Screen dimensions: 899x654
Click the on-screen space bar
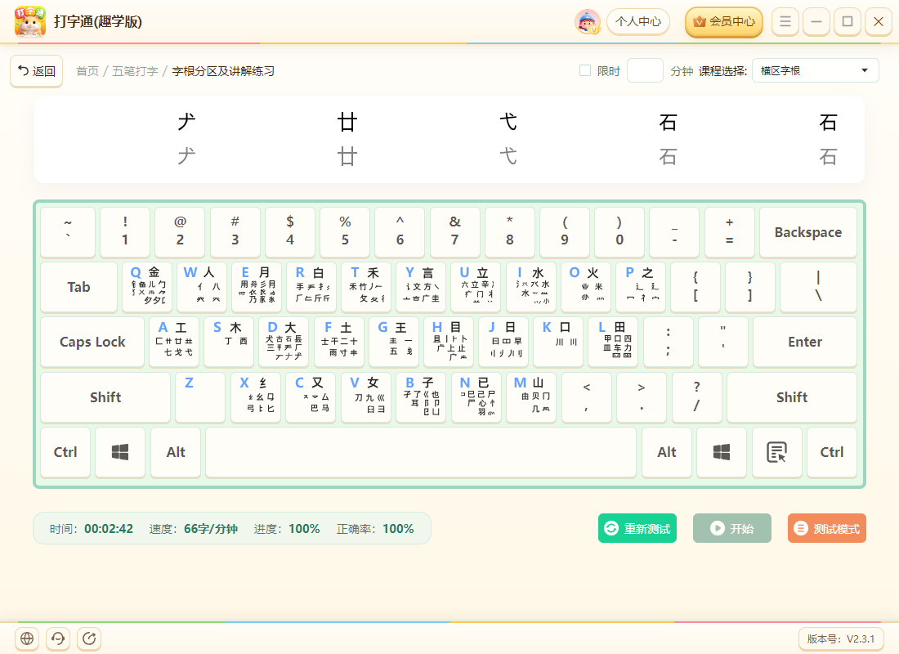click(x=421, y=452)
